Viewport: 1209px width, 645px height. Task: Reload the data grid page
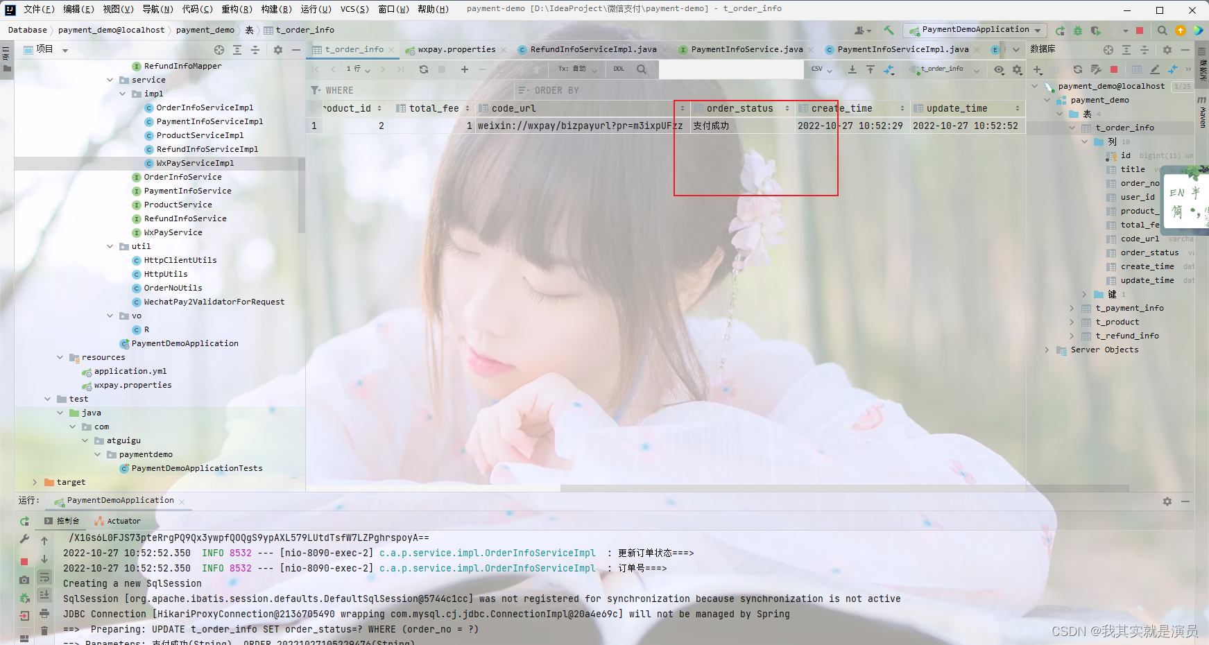point(424,69)
